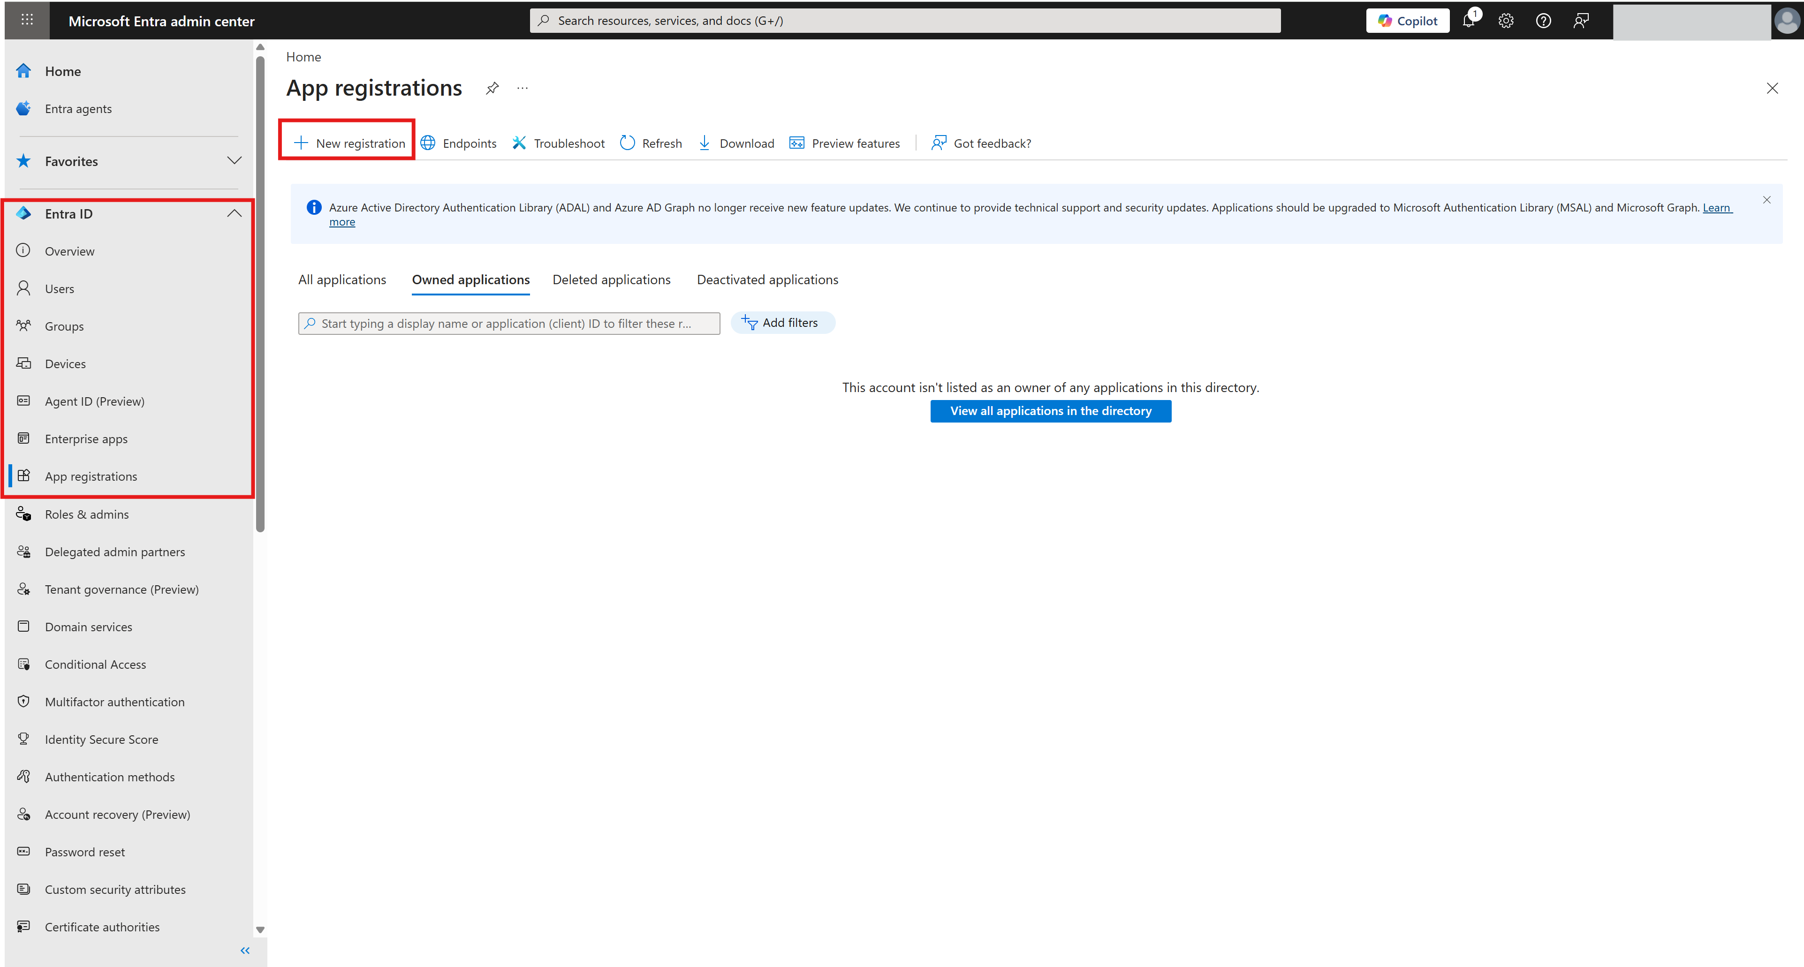
Task: Open the account profile avatar
Action: coord(1787,21)
